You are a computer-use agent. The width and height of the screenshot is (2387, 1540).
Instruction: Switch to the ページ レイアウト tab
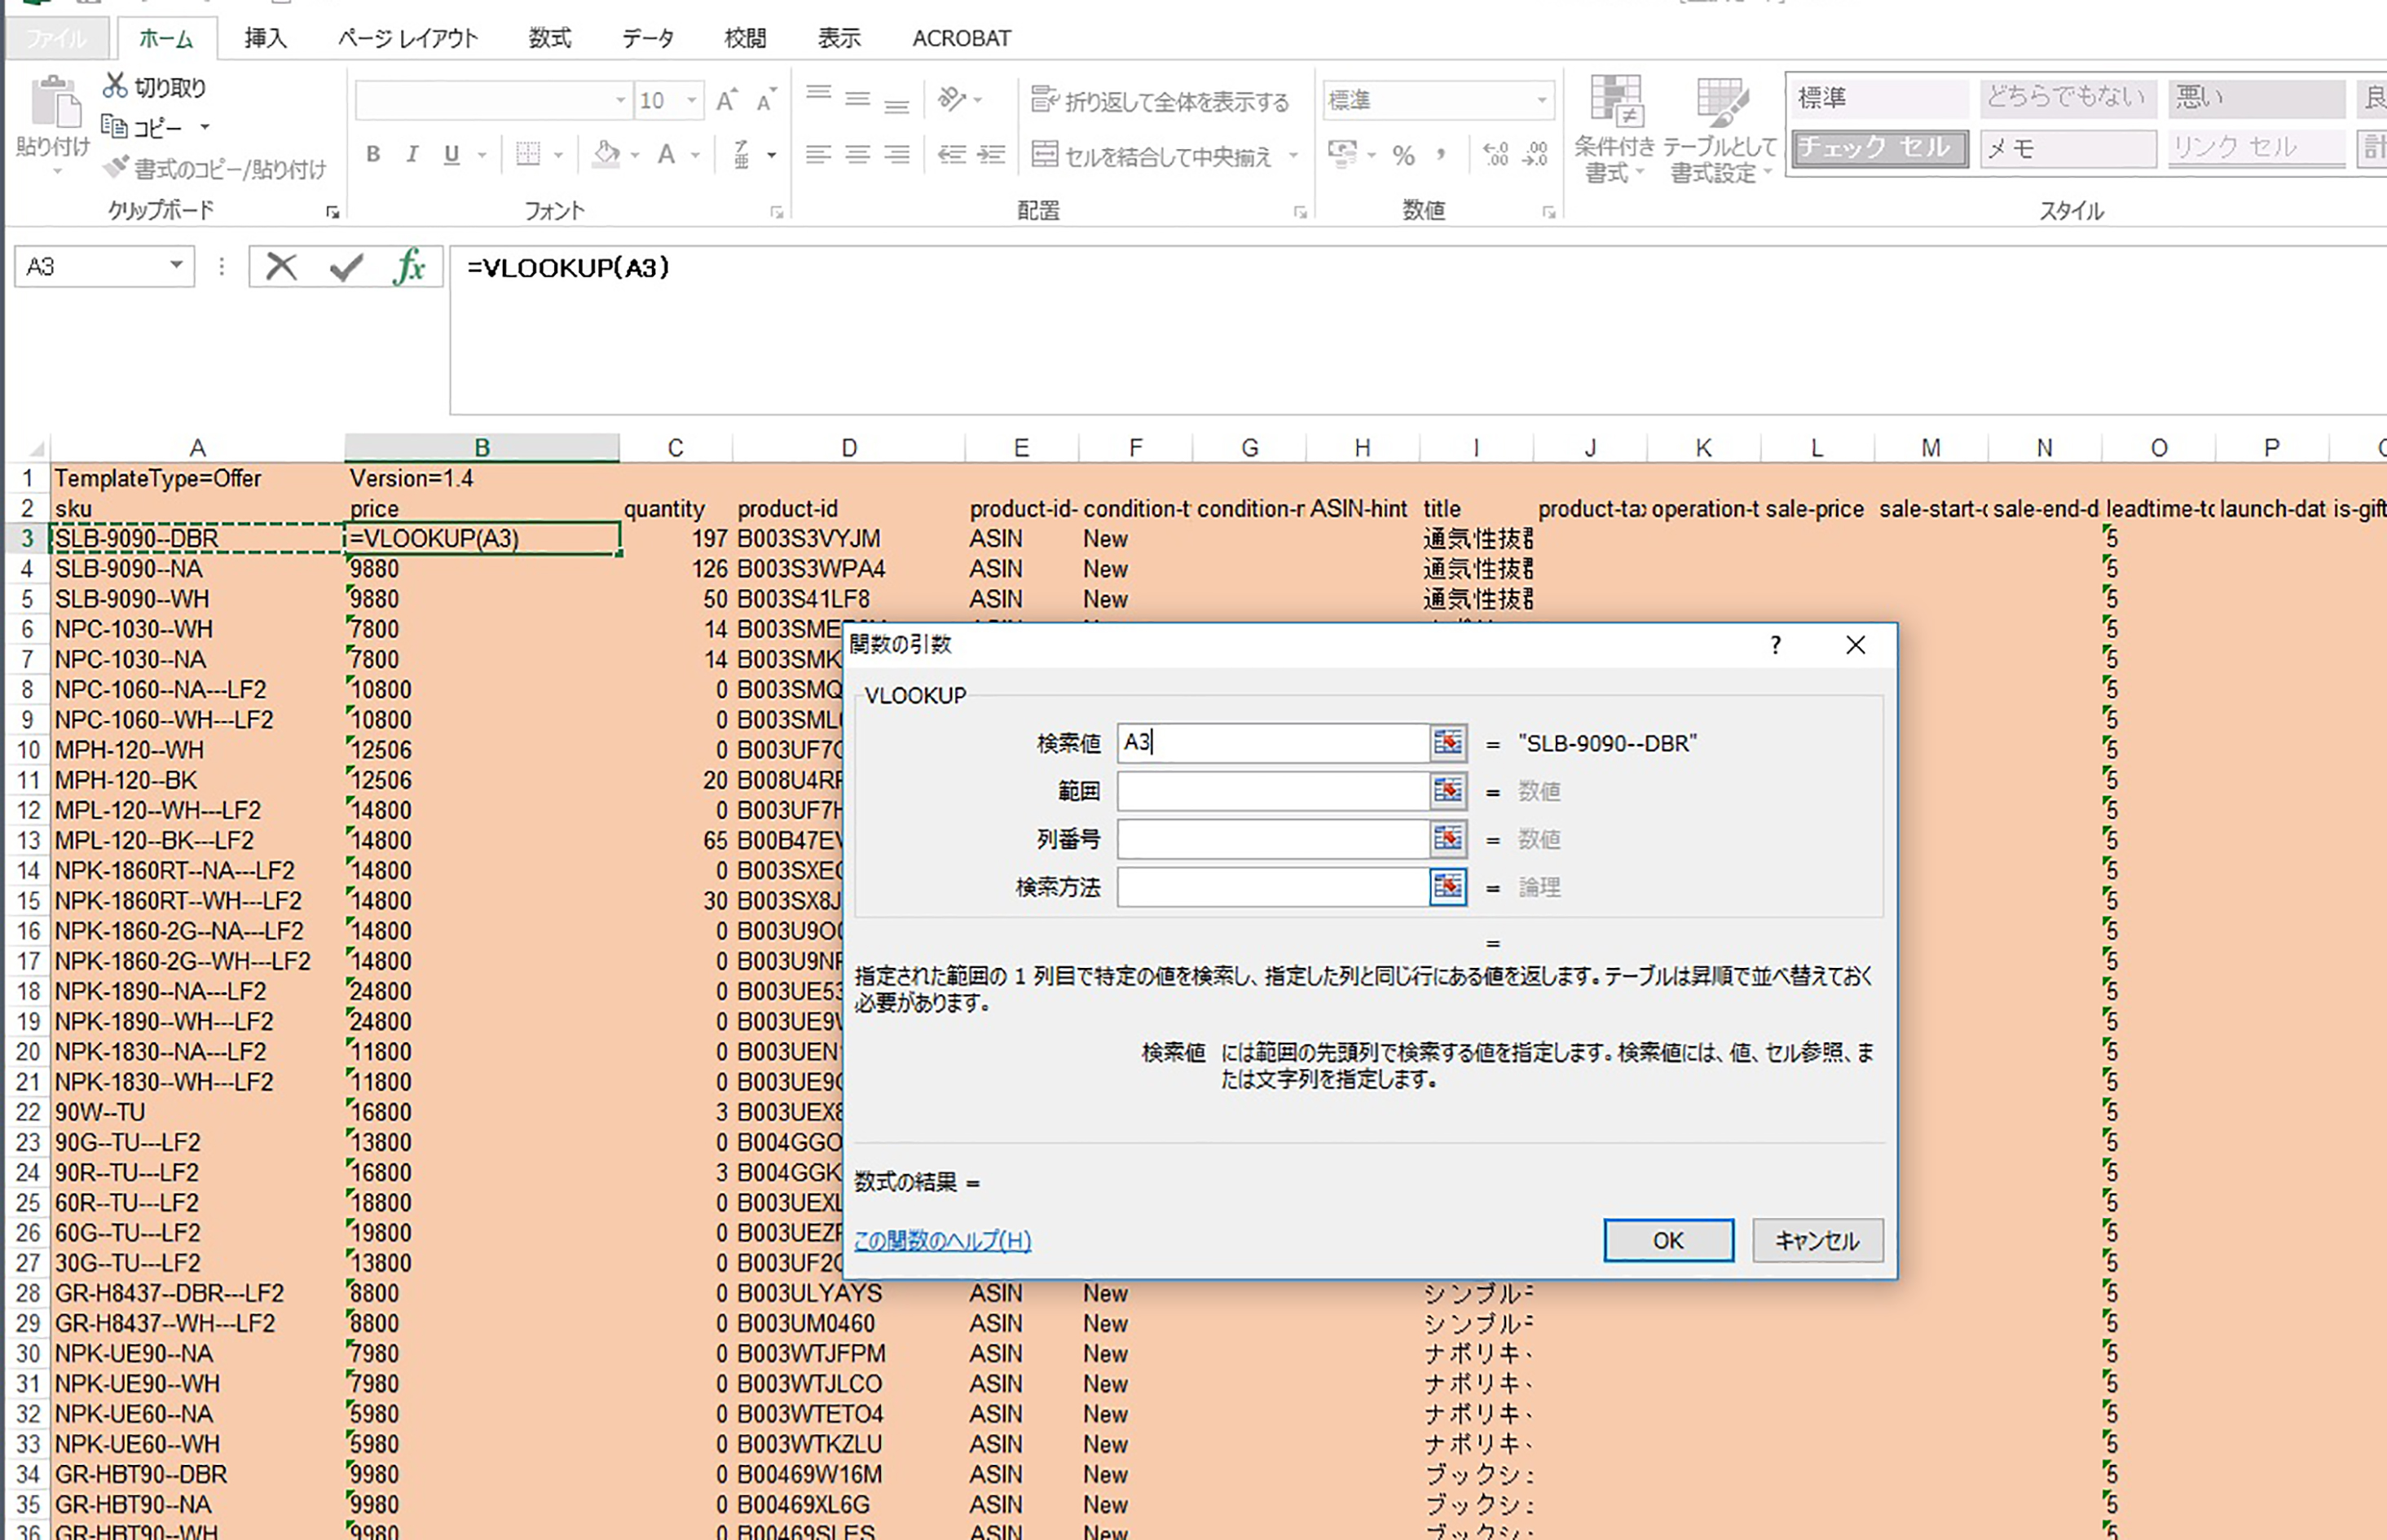pyautogui.click(x=408, y=38)
